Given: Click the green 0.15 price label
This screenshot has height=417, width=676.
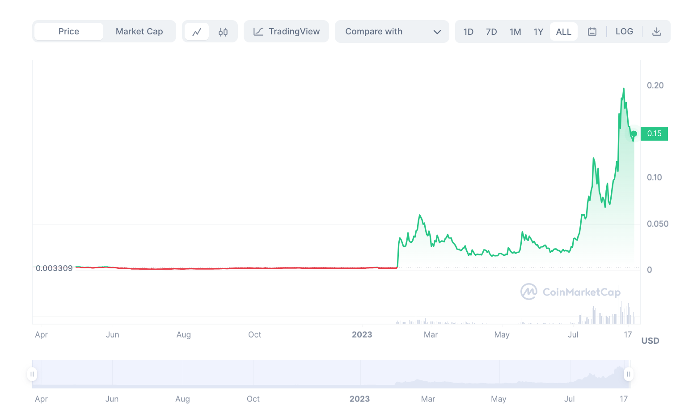Looking at the screenshot, I should click(654, 133).
